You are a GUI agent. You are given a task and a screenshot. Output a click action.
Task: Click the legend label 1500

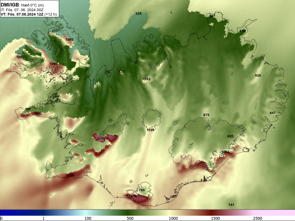tap(215, 218)
